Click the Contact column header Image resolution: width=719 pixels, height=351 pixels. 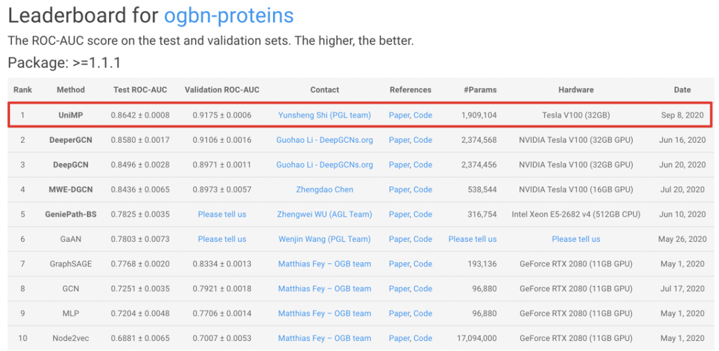(325, 90)
